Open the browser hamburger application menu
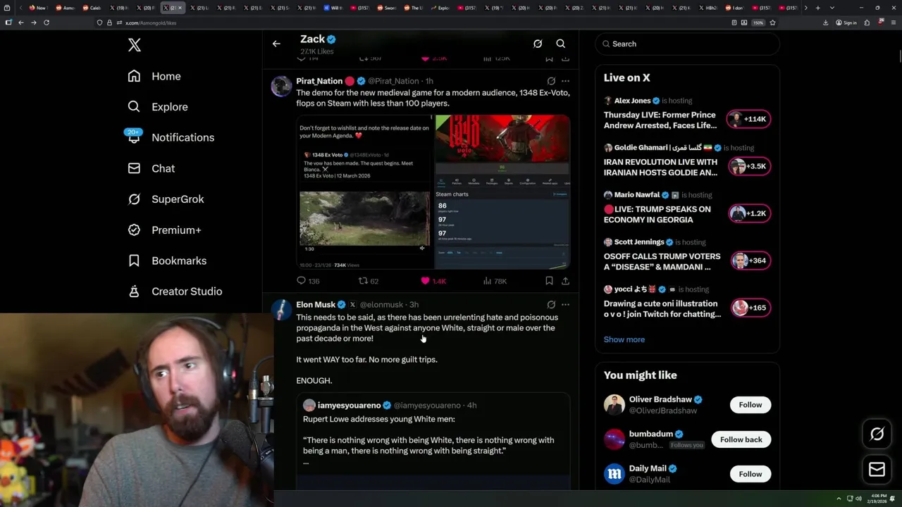The image size is (902, 507). [893, 23]
